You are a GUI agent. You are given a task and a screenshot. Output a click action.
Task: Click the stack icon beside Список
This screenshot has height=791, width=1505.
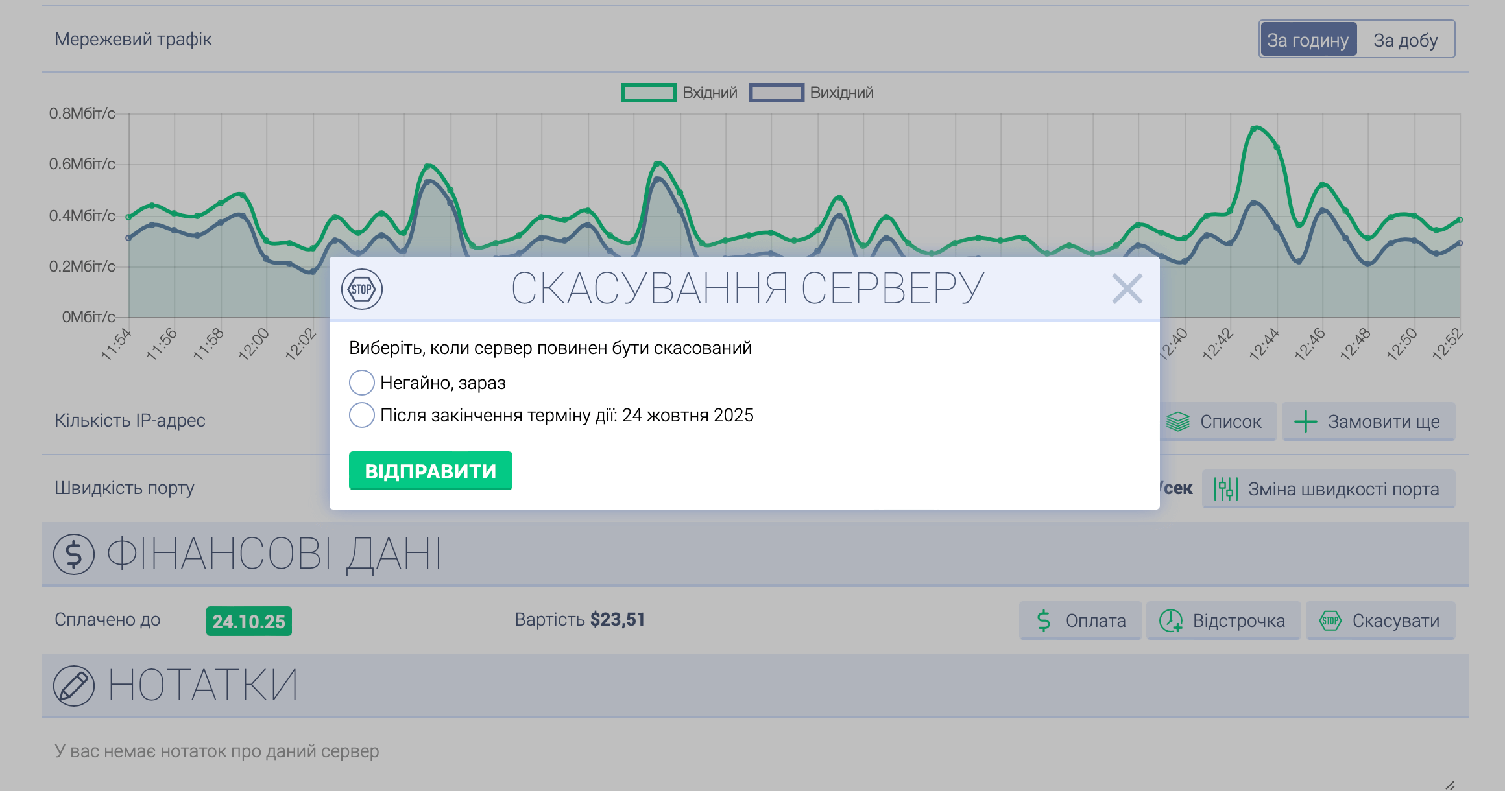(x=1178, y=421)
